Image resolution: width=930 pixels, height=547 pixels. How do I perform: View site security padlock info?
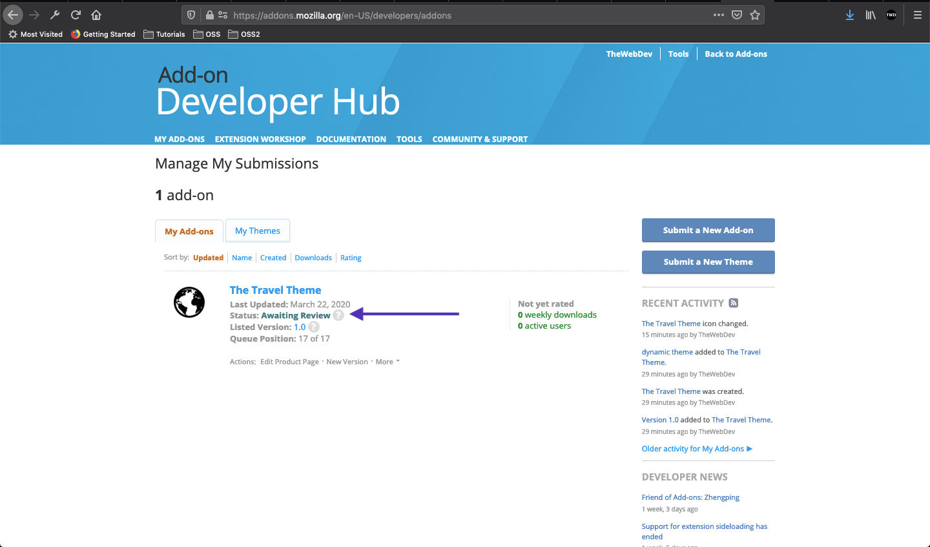tap(209, 15)
